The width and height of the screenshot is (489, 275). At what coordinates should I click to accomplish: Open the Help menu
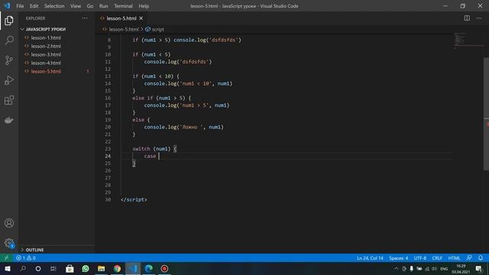point(144,6)
